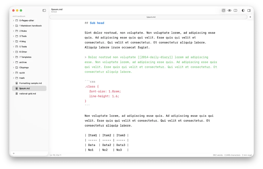Toggle dark/light appearance half-circle icon

243,10
